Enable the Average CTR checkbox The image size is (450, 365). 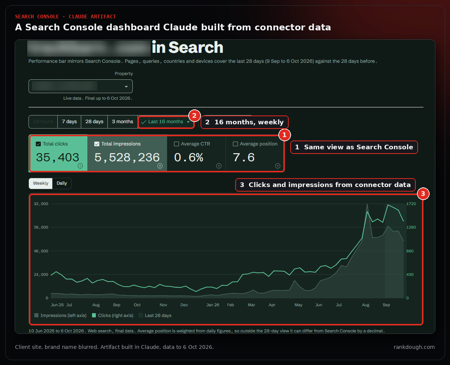pos(177,144)
